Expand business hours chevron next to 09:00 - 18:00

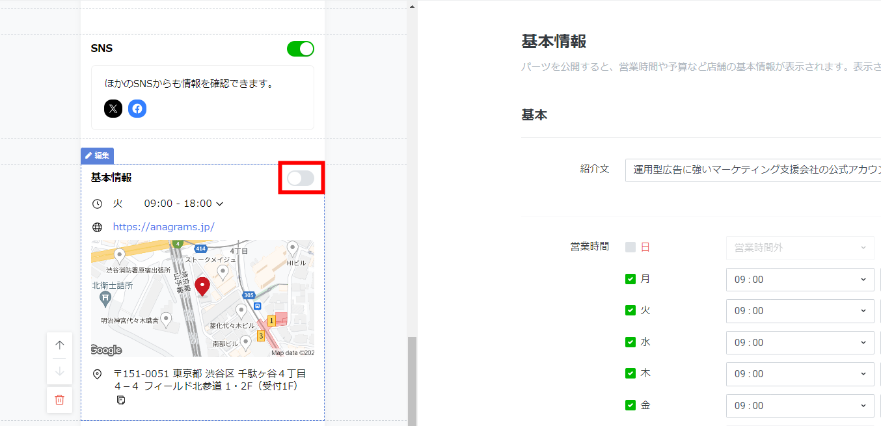[220, 204]
